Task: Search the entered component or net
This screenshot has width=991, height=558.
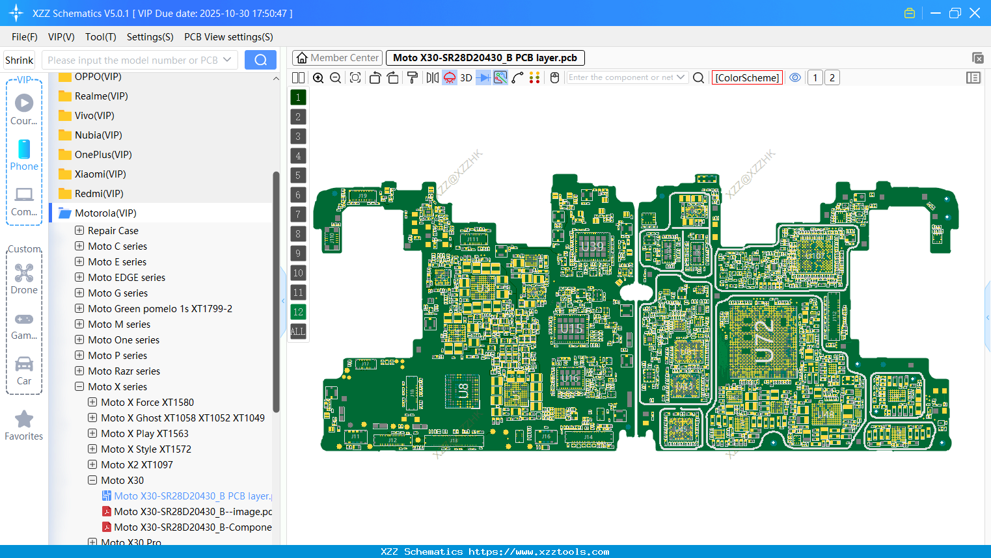Action: 698,77
